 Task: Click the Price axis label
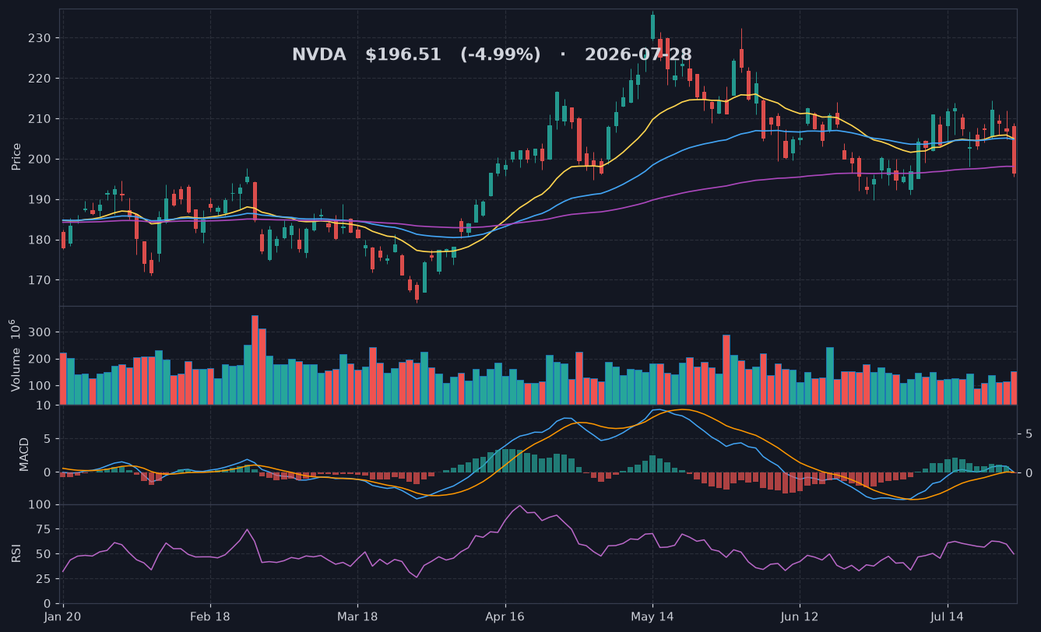click(x=16, y=156)
